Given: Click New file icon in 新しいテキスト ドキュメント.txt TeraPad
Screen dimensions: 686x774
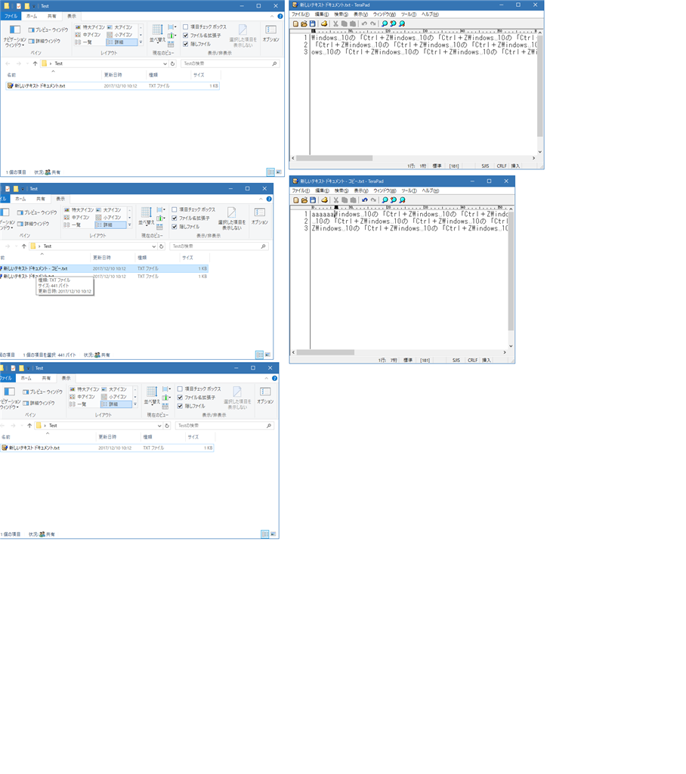Looking at the screenshot, I should pyautogui.click(x=295, y=23).
